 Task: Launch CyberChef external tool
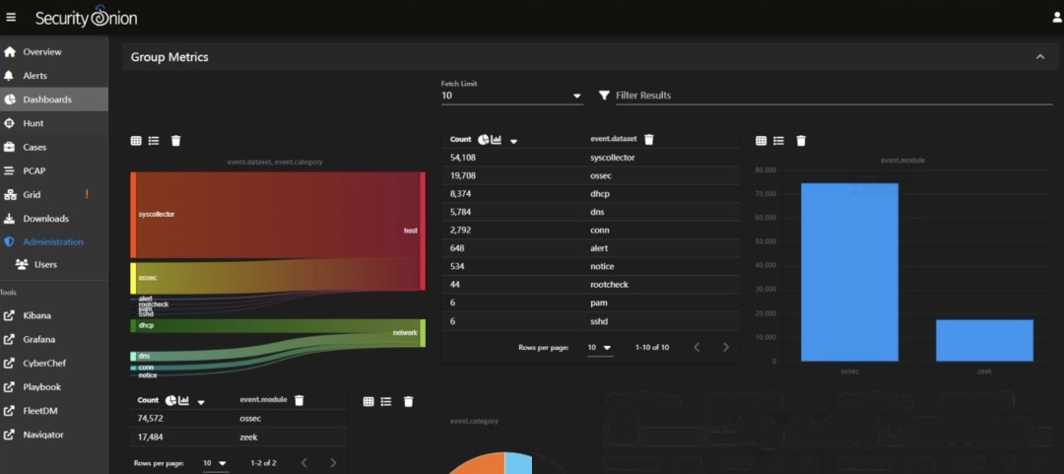click(53, 363)
